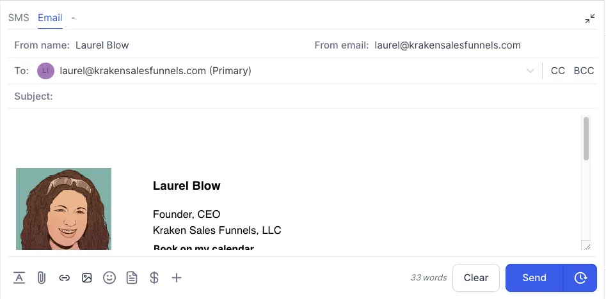
Task: Click the Send button
Action: (534, 278)
